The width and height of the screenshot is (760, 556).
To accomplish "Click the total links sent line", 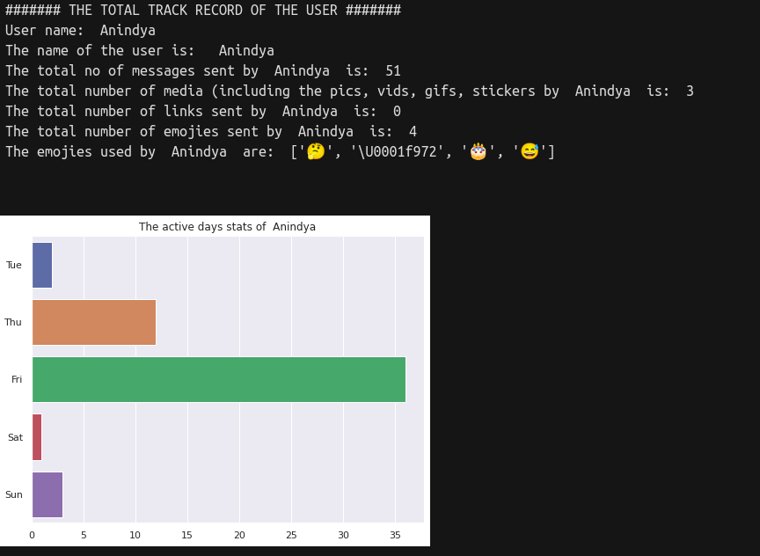I will [x=203, y=112].
